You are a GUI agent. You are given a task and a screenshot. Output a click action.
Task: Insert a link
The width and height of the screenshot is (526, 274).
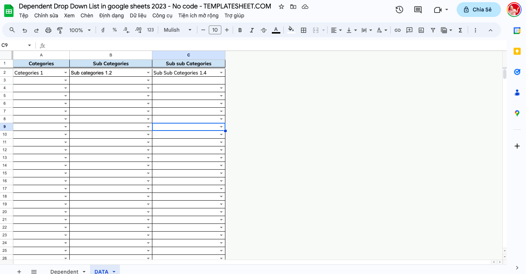pos(398,30)
